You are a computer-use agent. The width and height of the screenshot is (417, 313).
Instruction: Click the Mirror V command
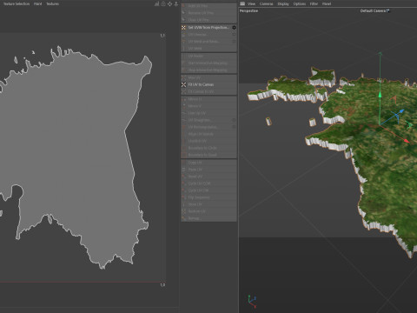pyautogui.click(x=208, y=106)
